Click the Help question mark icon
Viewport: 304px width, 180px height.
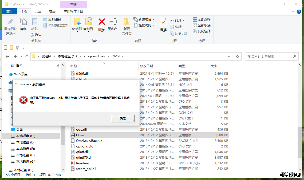click(x=299, y=12)
